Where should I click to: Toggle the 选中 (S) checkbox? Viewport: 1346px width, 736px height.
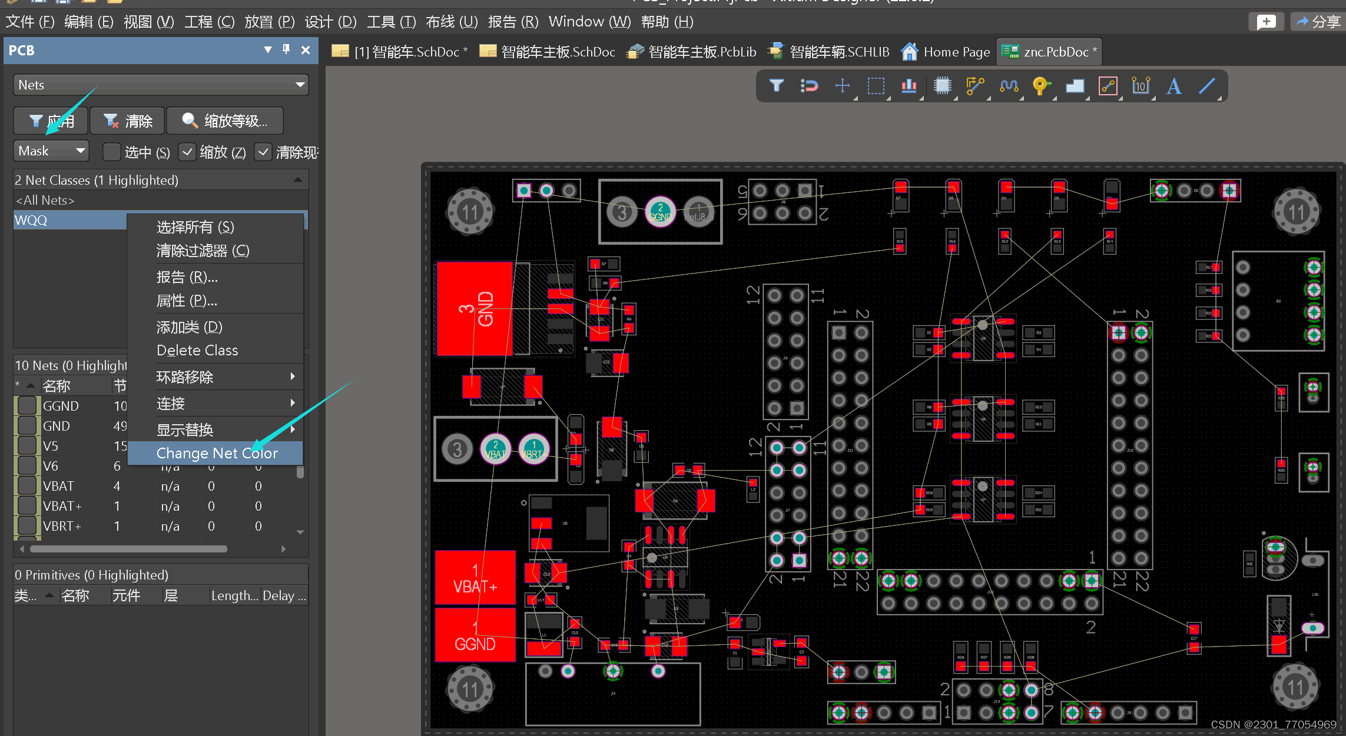point(111,152)
